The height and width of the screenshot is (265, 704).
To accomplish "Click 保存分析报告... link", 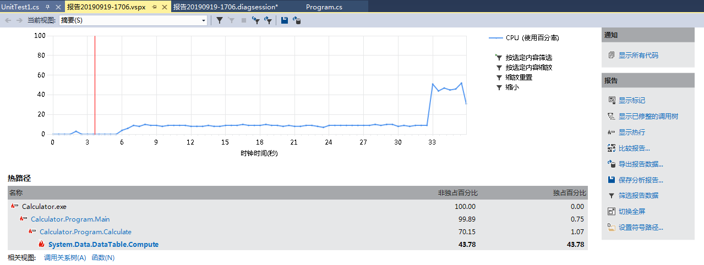I will tap(641, 180).
